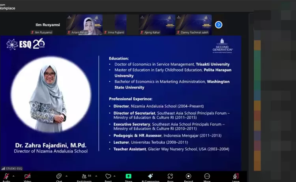This screenshot has height=182, width=296.
Task: Select Danny Rachmat saleh video thumbnail
Action: (194, 24)
